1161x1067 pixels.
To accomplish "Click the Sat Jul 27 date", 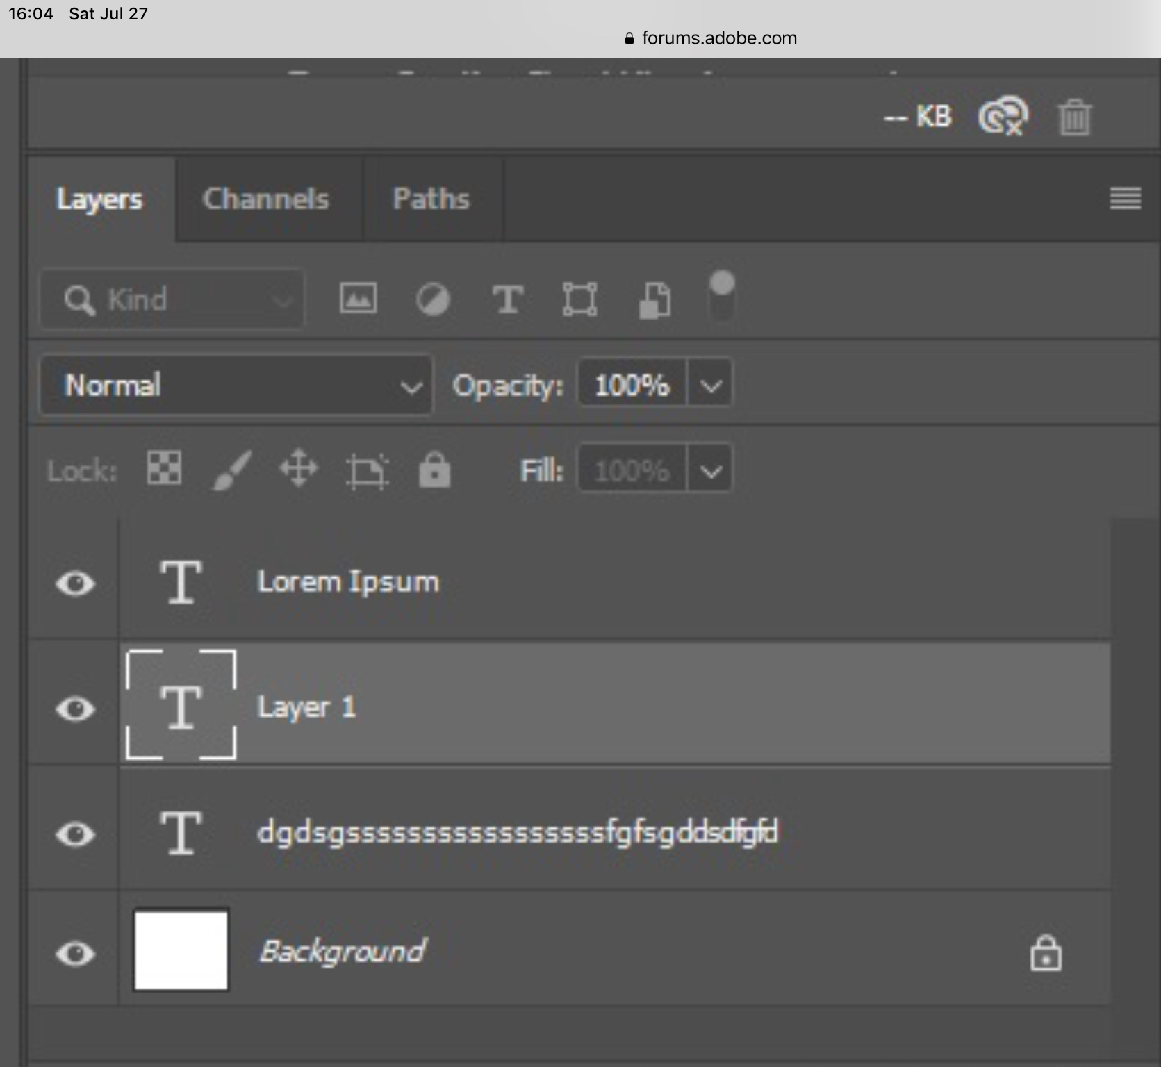I will [108, 14].
